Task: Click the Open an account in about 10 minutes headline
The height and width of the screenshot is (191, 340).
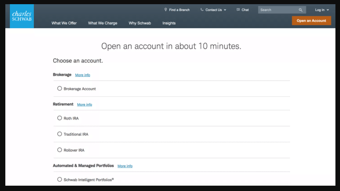Action: pyautogui.click(x=171, y=46)
